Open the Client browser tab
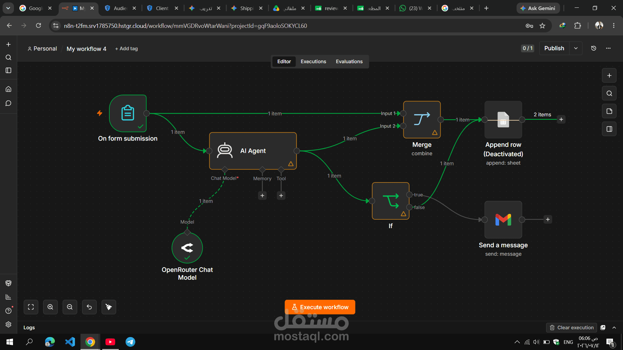 pyautogui.click(x=163, y=8)
